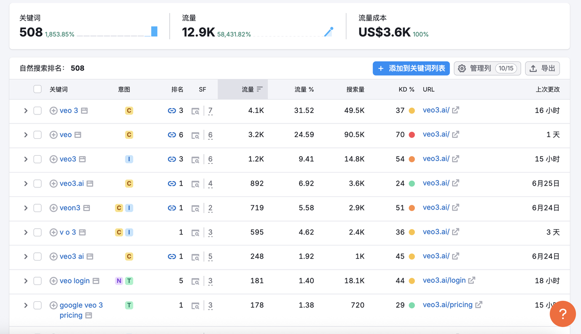Viewport: 581px width, 334px height.
Task: Expand the veo 3 keyword row
Action: click(26, 111)
